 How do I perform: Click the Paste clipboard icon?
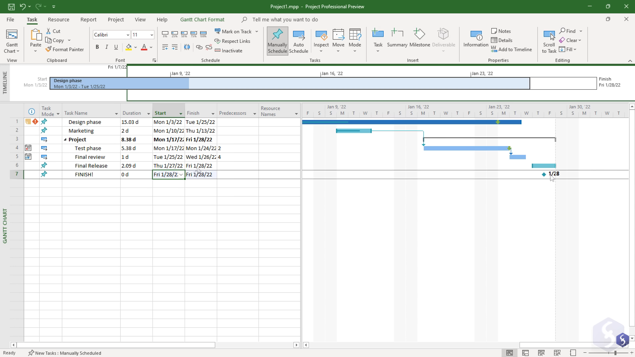[36, 35]
